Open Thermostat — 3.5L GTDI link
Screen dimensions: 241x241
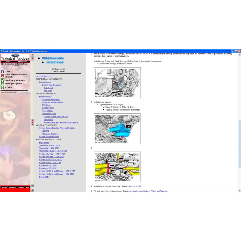tap(49, 148)
